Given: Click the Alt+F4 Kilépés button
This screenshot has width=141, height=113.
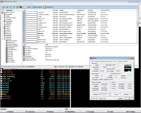Looking at the screenshot, I should pyautogui.click(x=131, y=112).
